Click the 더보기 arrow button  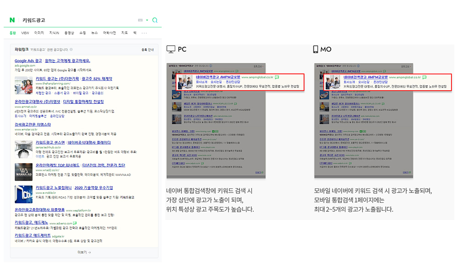tap(84, 252)
